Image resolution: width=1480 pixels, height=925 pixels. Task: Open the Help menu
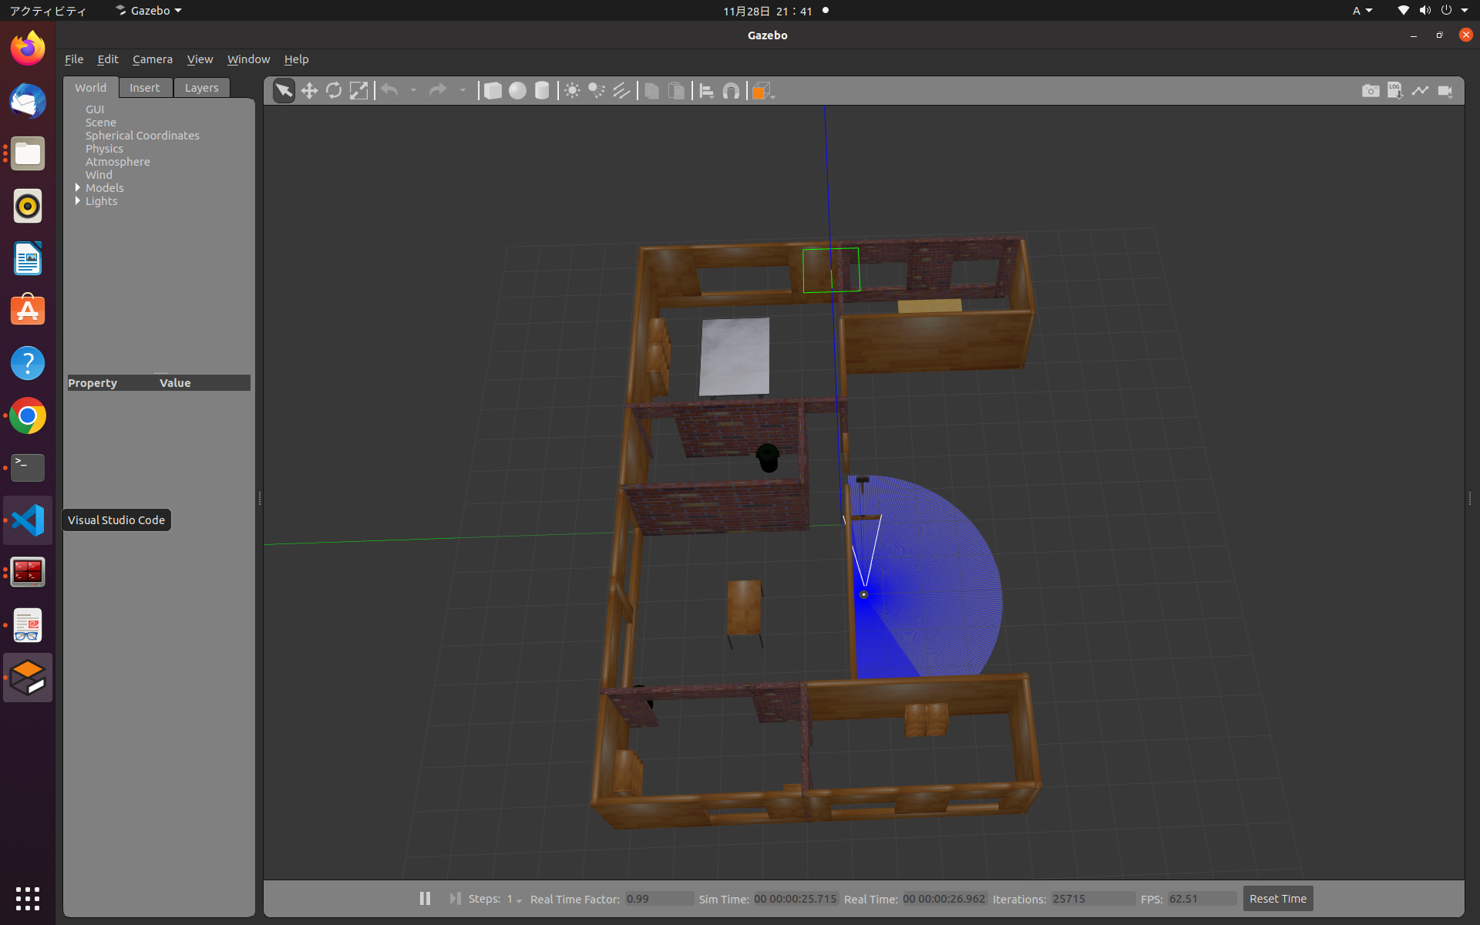coord(296,59)
